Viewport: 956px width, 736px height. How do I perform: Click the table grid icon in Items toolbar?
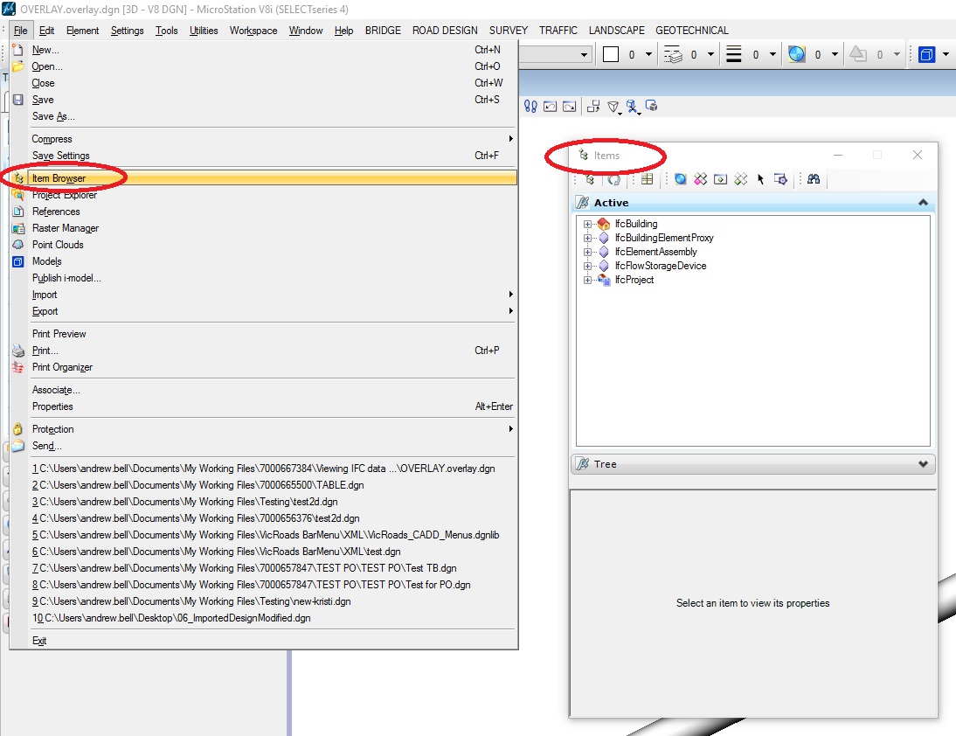[647, 179]
